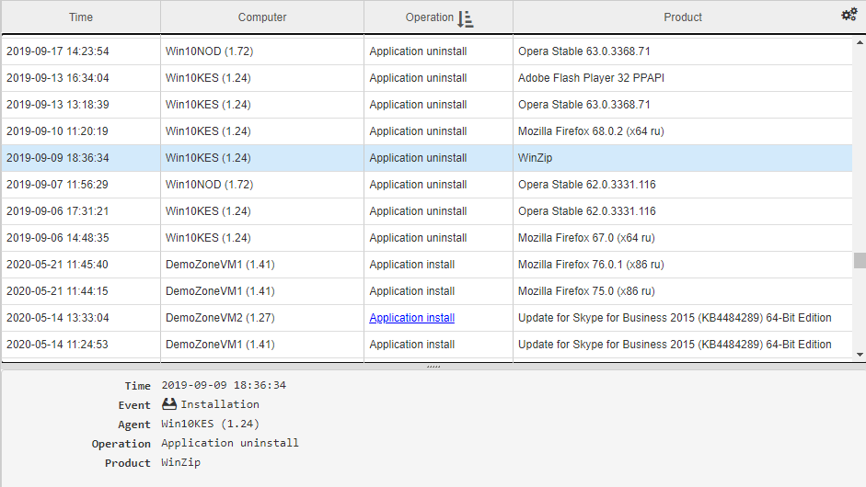Click the Product value WinZip in details panel
The height and width of the screenshot is (487, 866).
(180, 462)
